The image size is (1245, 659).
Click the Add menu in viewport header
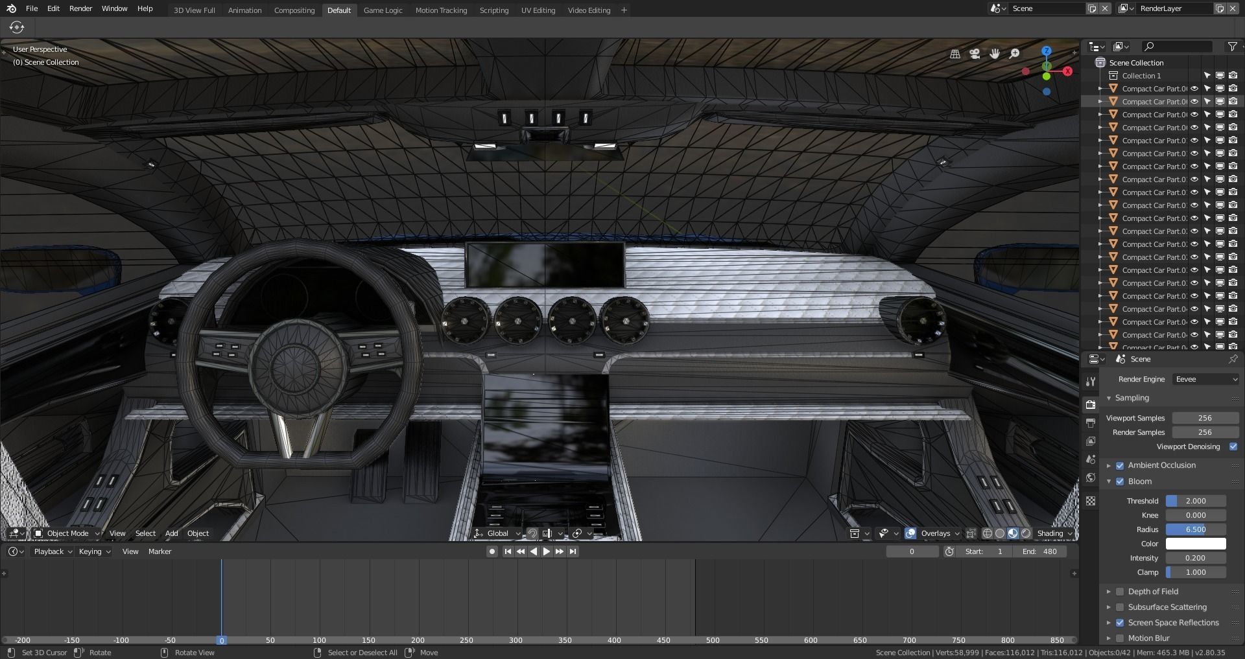(x=171, y=533)
